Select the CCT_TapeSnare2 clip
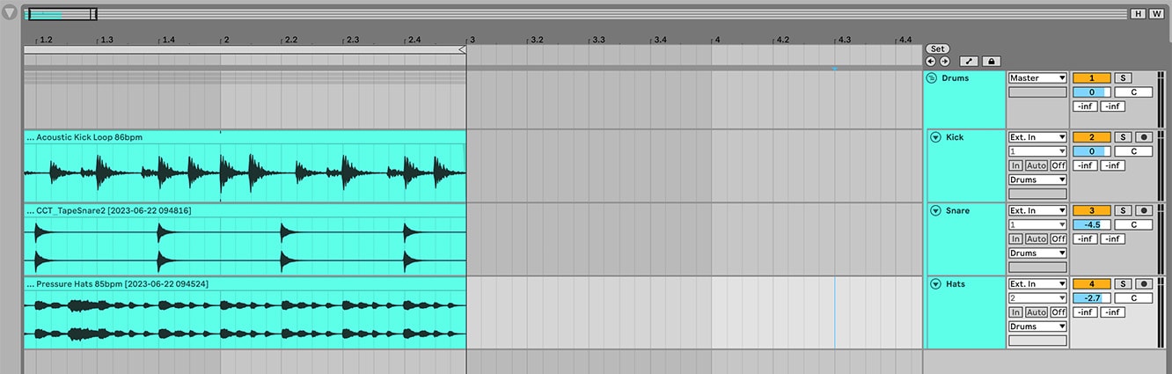 [x=245, y=210]
